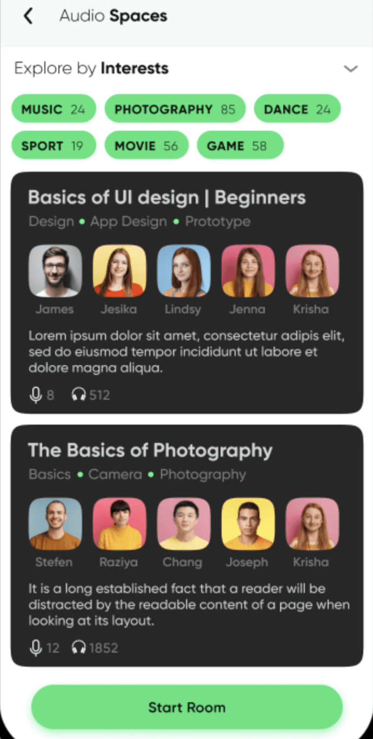The width and height of the screenshot is (373, 739).
Task: Click microphone icon in UI design room
Action: [36, 395]
